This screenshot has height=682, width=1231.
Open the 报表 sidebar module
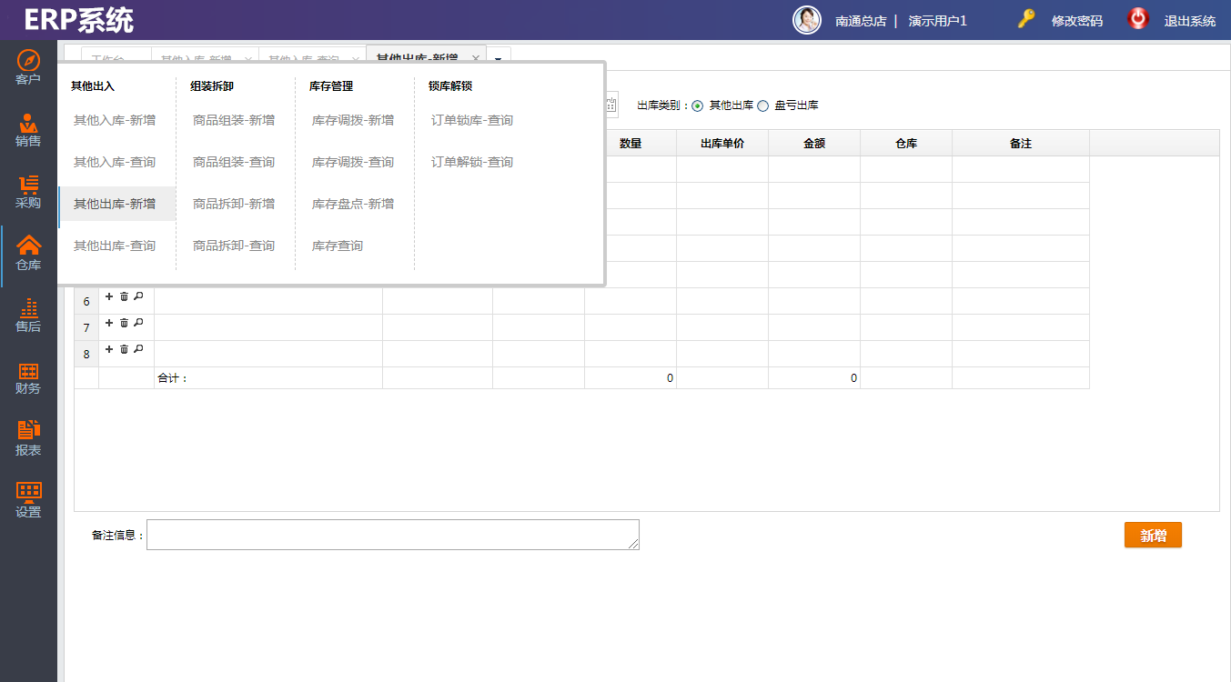[28, 438]
